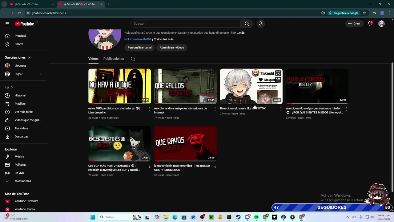This screenshot has width=394, height=222.
Task: Open the Ruy07 subscription channel
Action: tap(23, 74)
